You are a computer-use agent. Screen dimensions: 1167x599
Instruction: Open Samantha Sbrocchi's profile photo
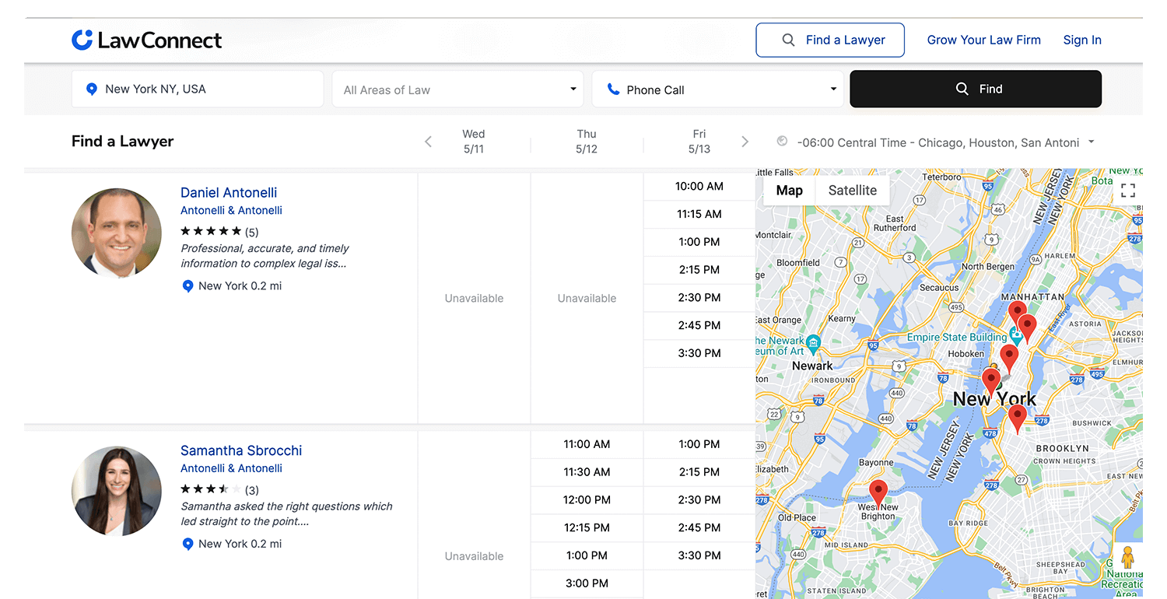117,491
